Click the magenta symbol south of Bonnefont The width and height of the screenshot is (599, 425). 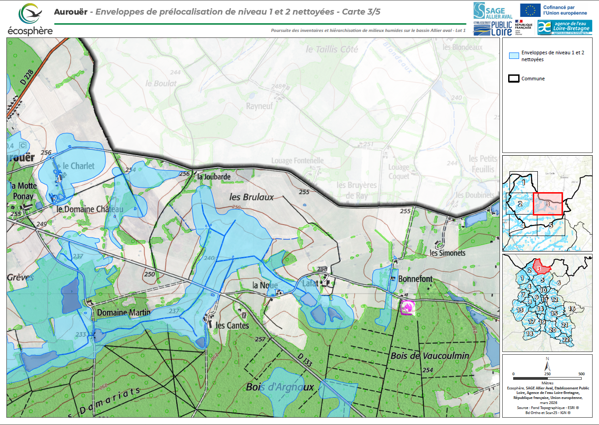pos(407,307)
